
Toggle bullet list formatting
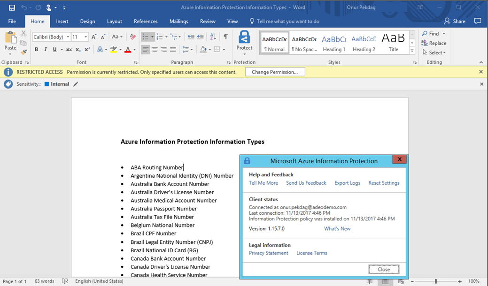pyautogui.click(x=145, y=37)
